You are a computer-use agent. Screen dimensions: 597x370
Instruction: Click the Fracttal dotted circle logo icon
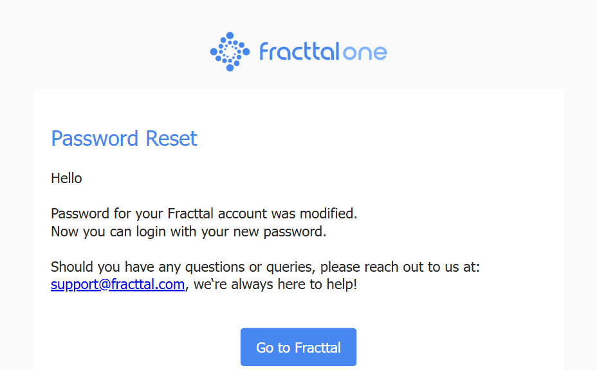230,52
